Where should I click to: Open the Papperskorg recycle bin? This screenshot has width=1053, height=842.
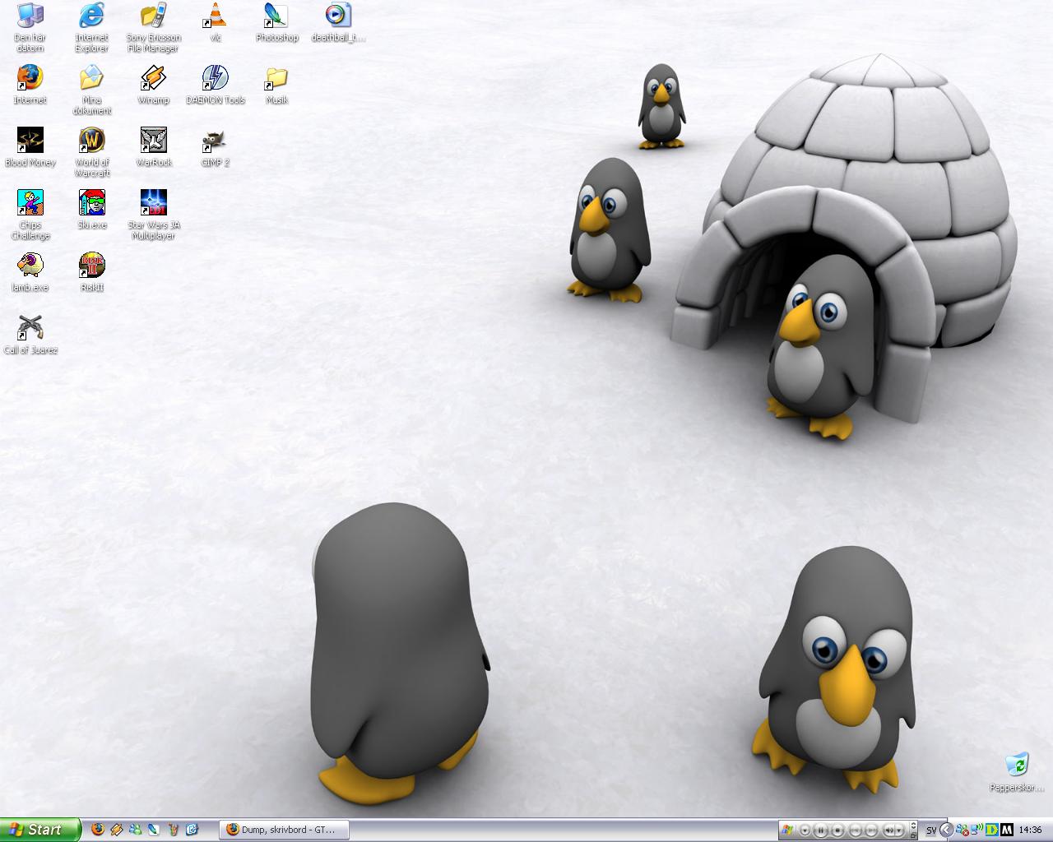[x=1018, y=772]
